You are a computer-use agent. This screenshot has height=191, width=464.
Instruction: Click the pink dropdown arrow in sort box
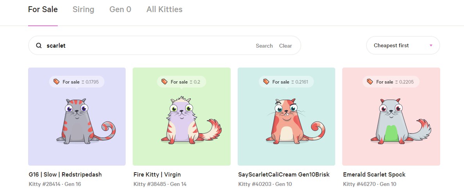coord(431,46)
